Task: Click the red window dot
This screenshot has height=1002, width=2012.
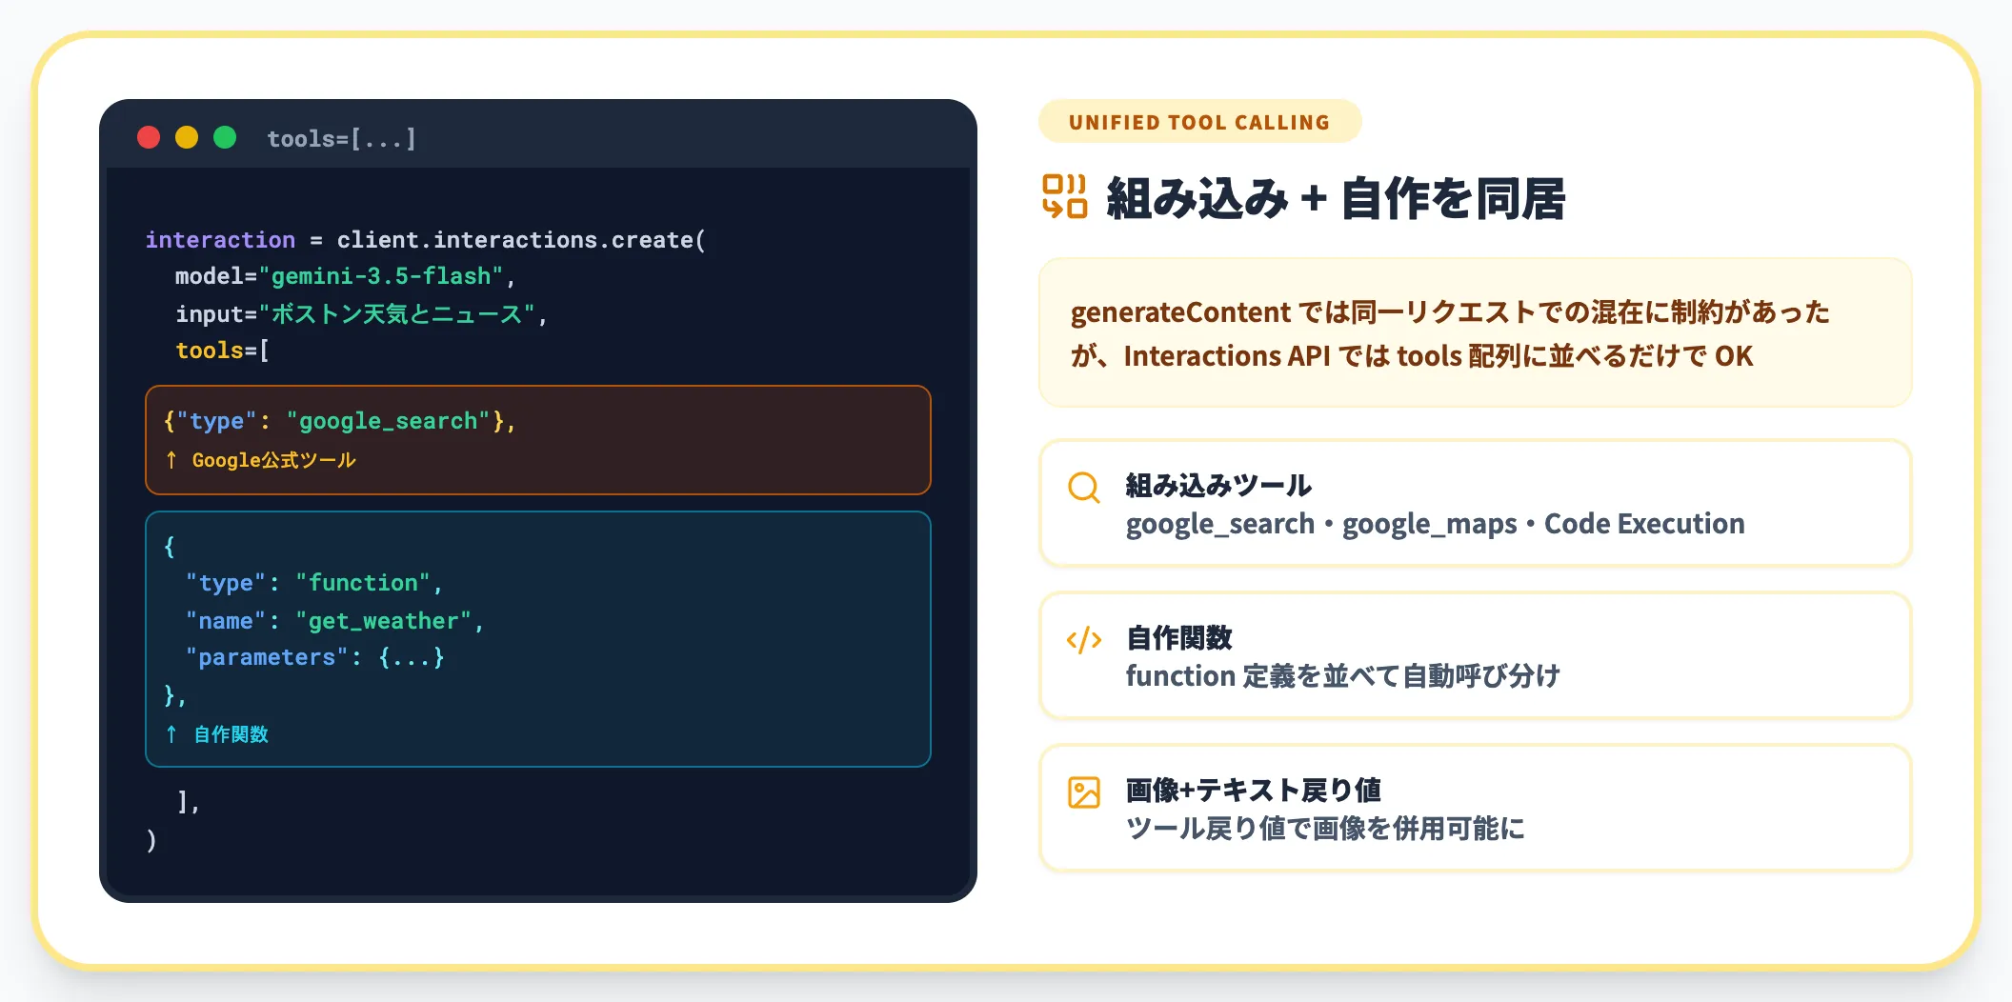Action: click(149, 138)
